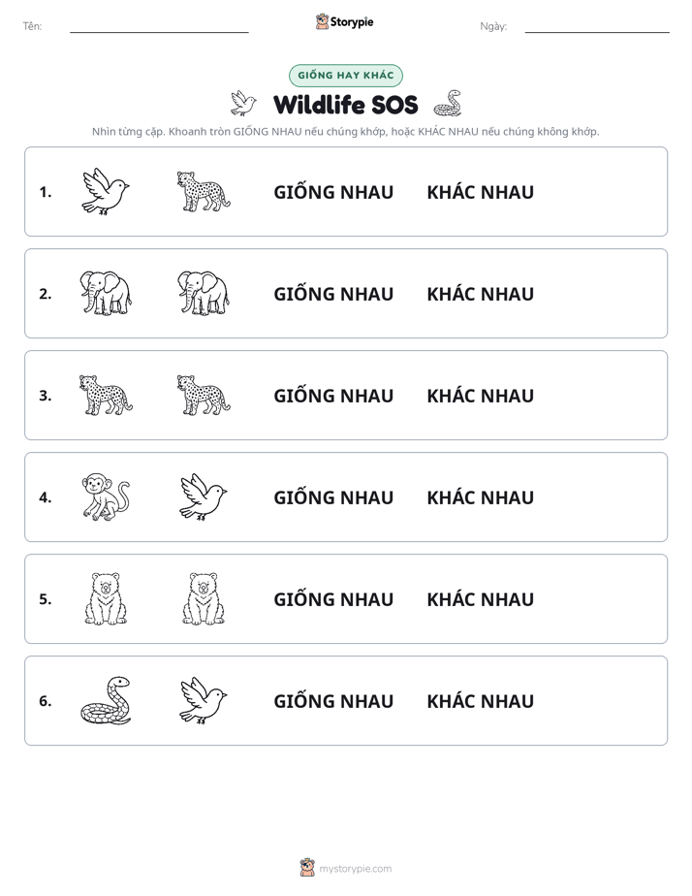Click the bird picture in row 1
The height and width of the screenshot is (896, 692).
click(x=106, y=191)
